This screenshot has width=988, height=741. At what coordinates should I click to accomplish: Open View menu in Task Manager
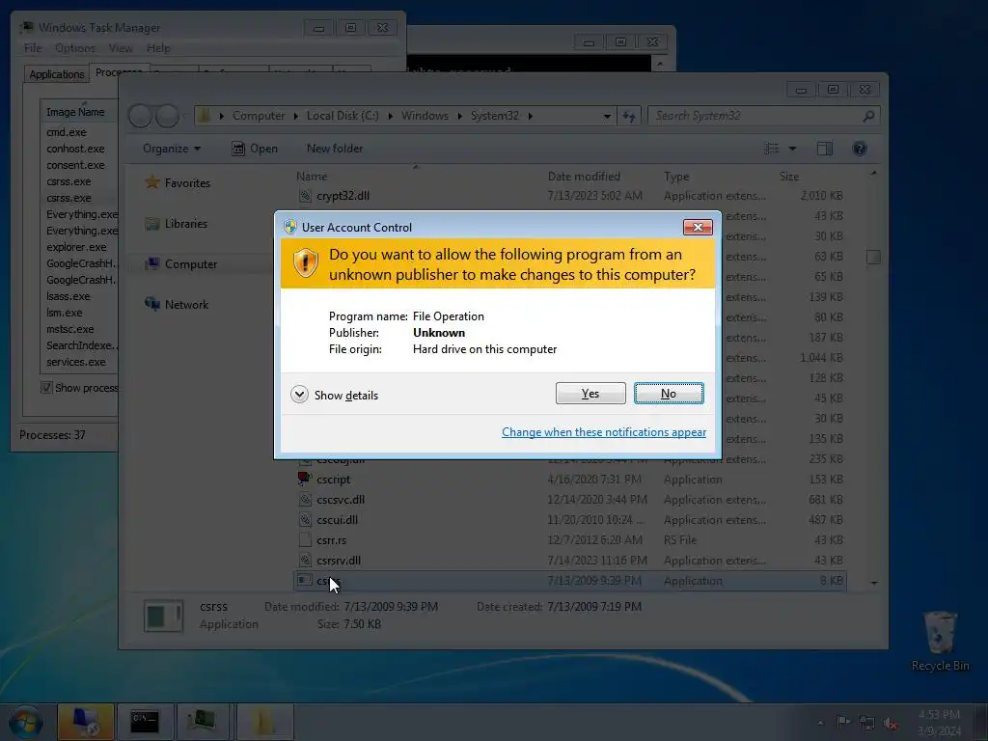121,48
